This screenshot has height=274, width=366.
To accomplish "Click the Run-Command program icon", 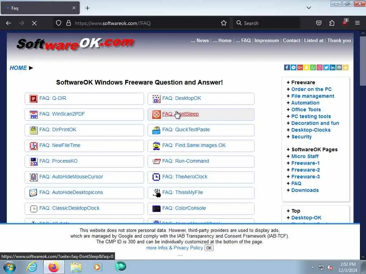I will pos(157,162).
